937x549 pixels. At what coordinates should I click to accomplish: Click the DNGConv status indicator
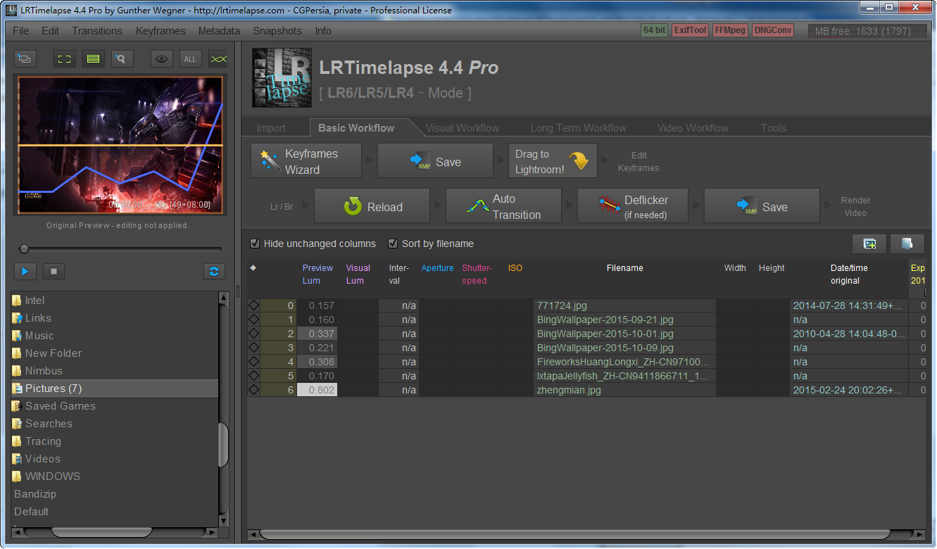773,30
